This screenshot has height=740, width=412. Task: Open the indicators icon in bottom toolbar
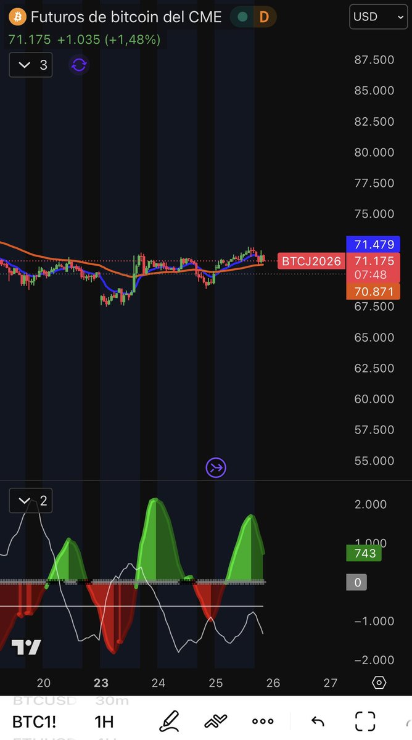point(215,721)
